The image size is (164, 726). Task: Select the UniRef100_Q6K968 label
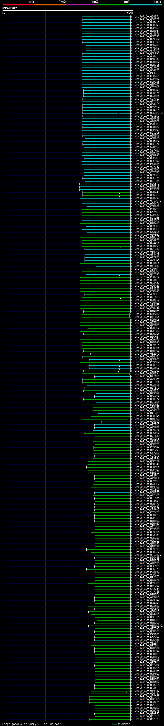coord(147,359)
